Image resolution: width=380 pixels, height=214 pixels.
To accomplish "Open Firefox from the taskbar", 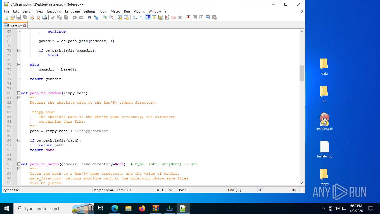I will pyautogui.click(x=142, y=208).
